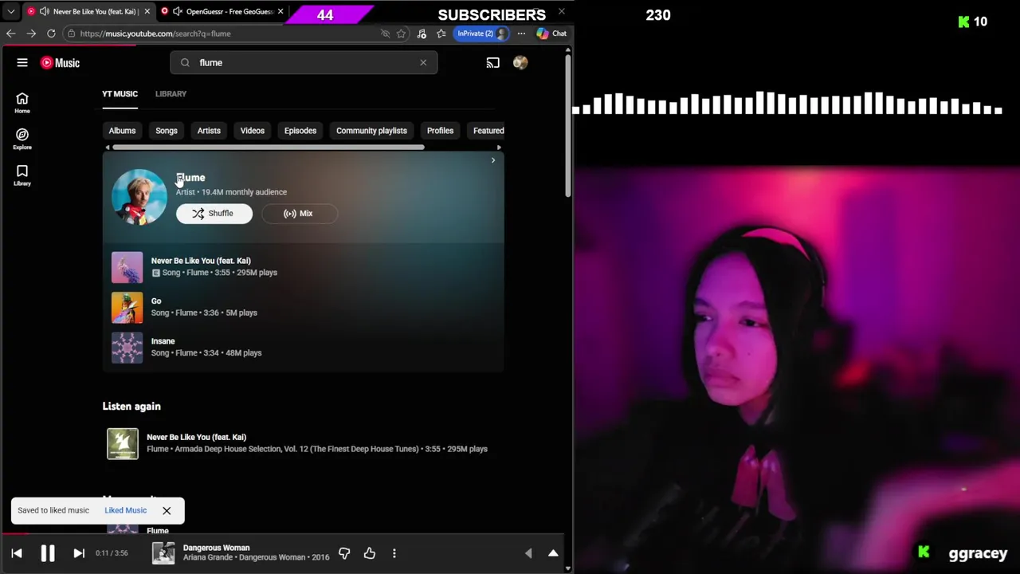Play Never Be Like You top result
1020x574 pixels.
tap(127, 267)
